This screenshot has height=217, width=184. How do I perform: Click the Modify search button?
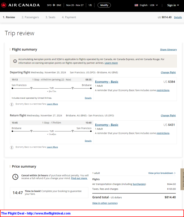pyautogui.click(x=104, y=5)
